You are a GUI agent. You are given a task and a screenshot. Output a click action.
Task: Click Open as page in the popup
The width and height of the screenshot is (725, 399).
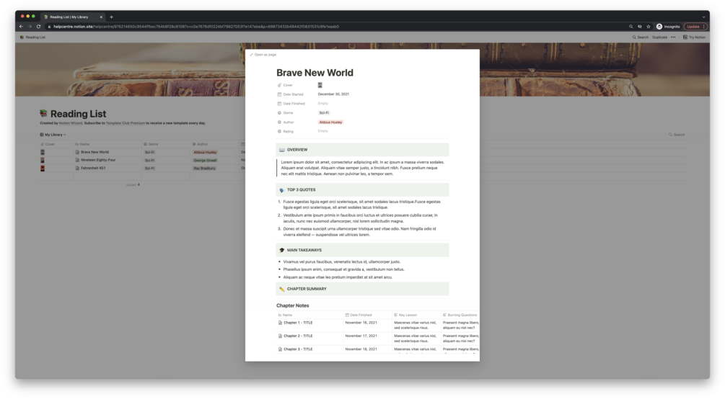[263, 55]
